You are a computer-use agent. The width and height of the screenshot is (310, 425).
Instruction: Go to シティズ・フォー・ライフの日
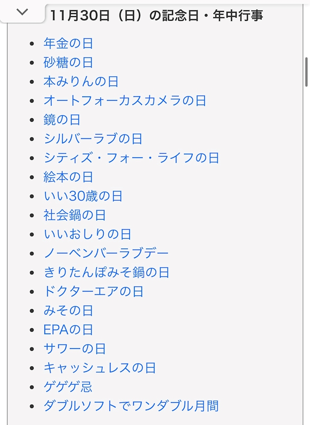[131, 158]
